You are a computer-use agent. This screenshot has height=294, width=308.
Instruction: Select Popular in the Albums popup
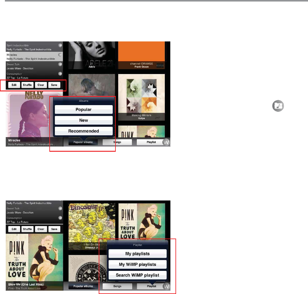pyautogui.click(x=83, y=109)
